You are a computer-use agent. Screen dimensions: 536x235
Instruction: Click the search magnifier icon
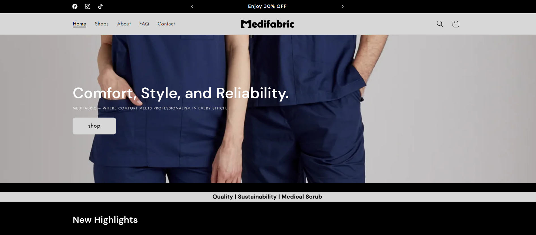440,24
